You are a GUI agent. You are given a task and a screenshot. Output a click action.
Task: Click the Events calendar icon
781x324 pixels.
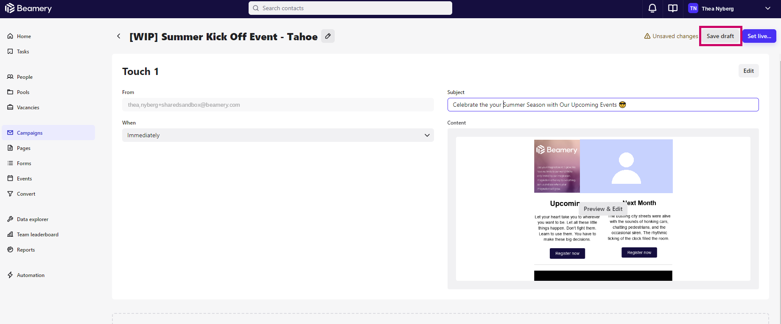[x=10, y=178]
